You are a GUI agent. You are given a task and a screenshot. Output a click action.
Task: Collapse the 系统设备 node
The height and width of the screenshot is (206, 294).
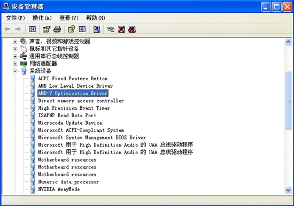point(15,71)
